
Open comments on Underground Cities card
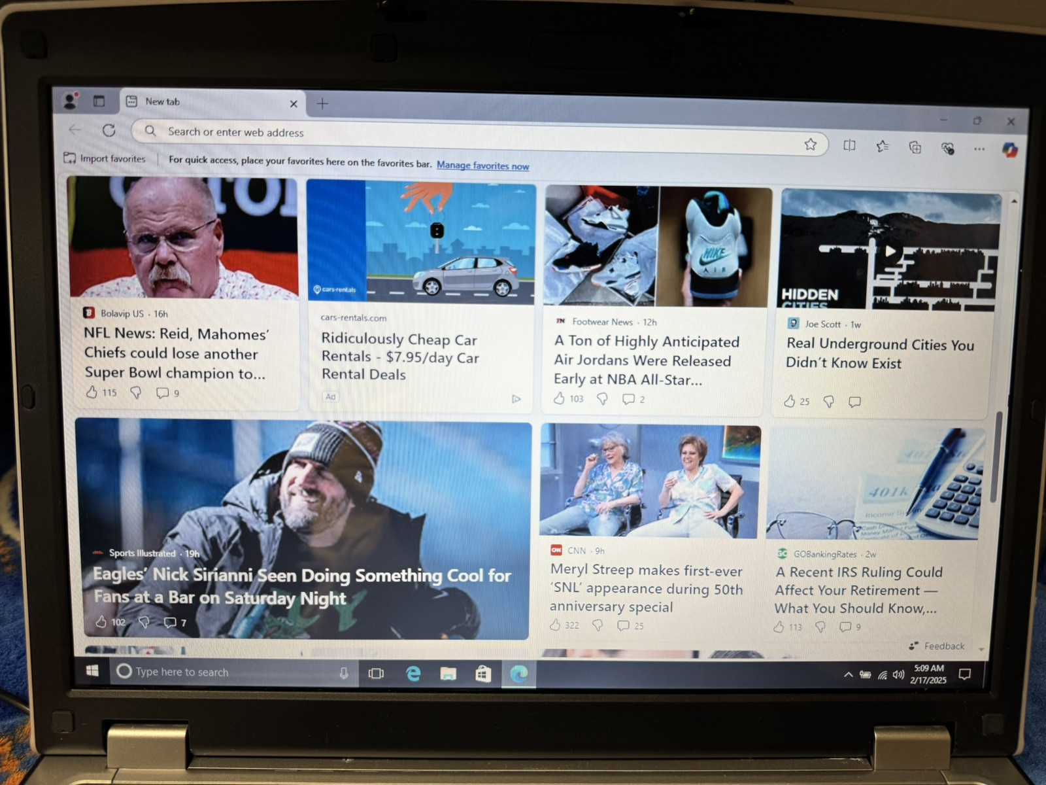click(x=854, y=402)
